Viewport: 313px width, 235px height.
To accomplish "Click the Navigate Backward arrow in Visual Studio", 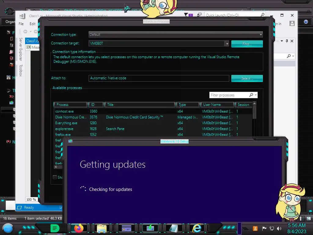I will pyautogui.click(x=25, y=32).
